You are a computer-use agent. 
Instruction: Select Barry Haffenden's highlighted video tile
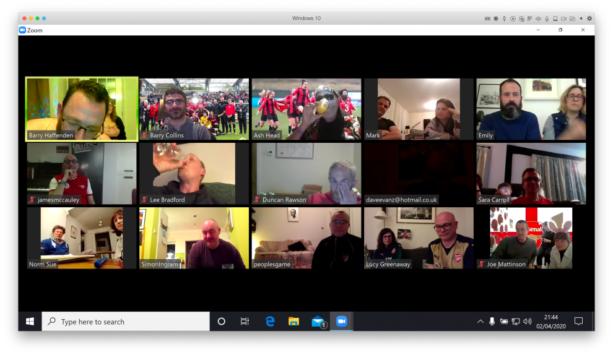tap(82, 109)
